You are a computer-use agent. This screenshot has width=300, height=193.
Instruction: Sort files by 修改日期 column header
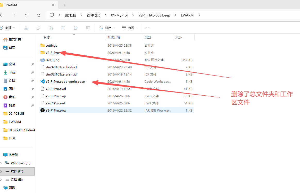pos(114,37)
